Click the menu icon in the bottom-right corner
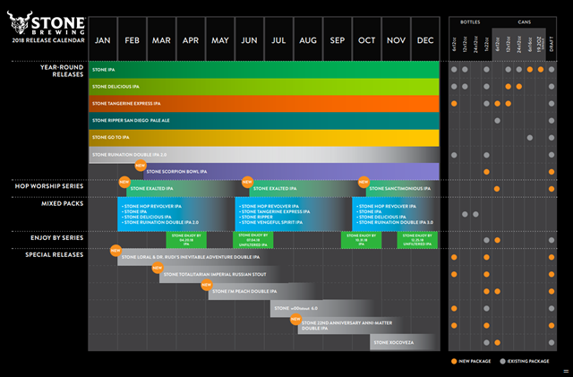The height and width of the screenshot is (377, 573). pyautogui.click(x=566, y=371)
